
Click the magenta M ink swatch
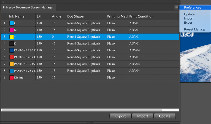pos(12,30)
